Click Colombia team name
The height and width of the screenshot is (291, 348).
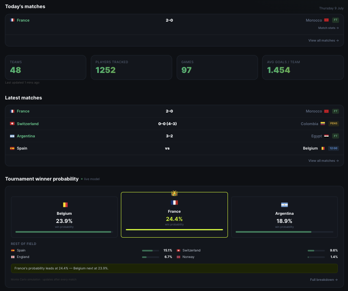(x=309, y=124)
